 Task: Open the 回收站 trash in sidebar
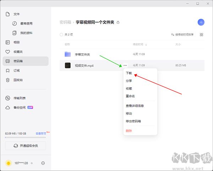point(18,80)
